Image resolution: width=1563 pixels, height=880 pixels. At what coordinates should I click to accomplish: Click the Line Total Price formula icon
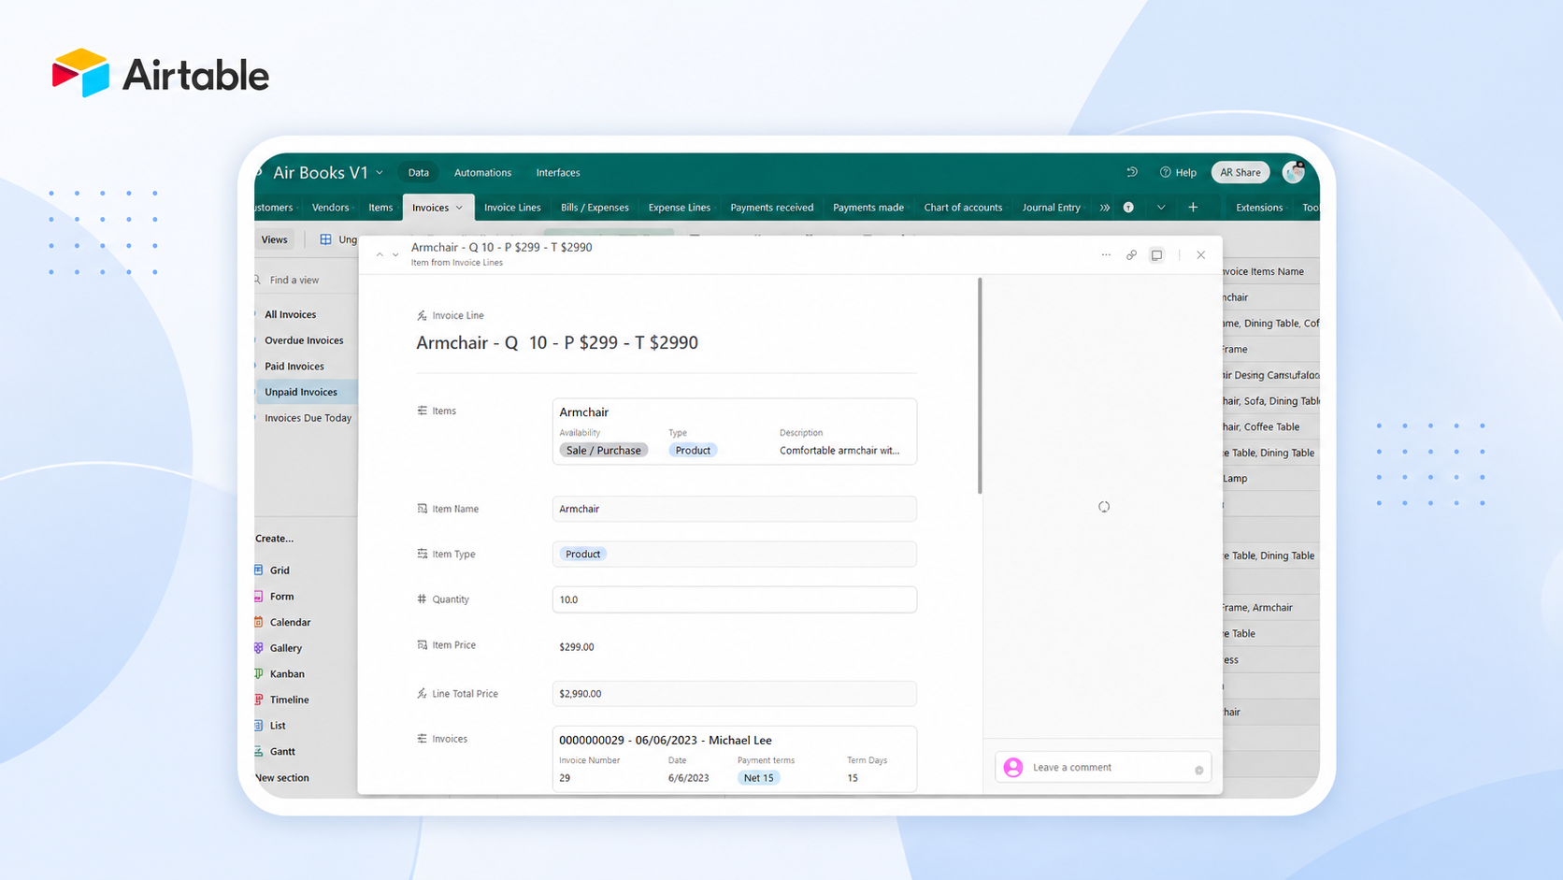click(x=422, y=694)
